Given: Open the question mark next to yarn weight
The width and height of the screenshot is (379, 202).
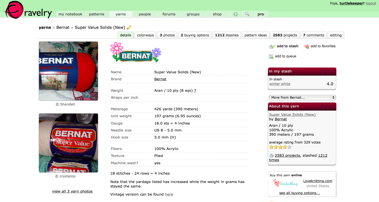Looking at the screenshot, I should (x=195, y=91).
